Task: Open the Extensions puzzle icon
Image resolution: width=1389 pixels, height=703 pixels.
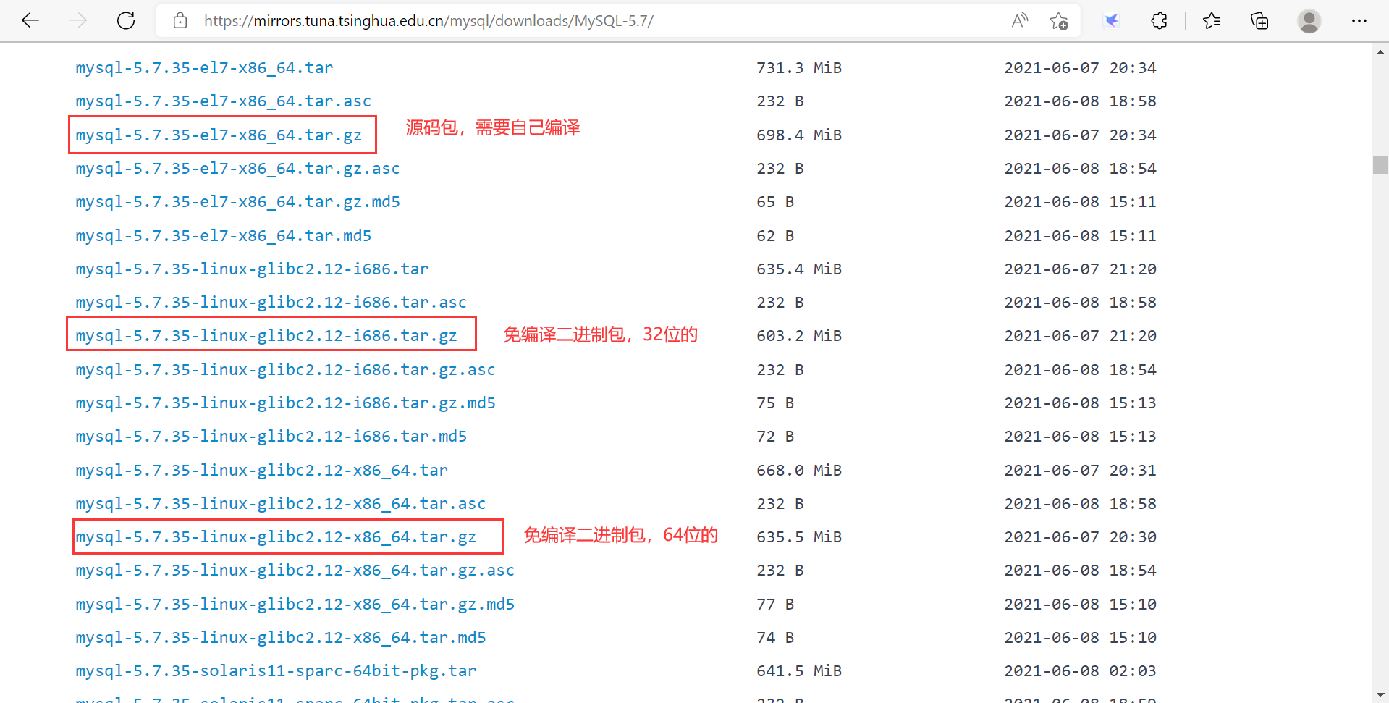Action: pyautogui.click(x=1159, y=21)
